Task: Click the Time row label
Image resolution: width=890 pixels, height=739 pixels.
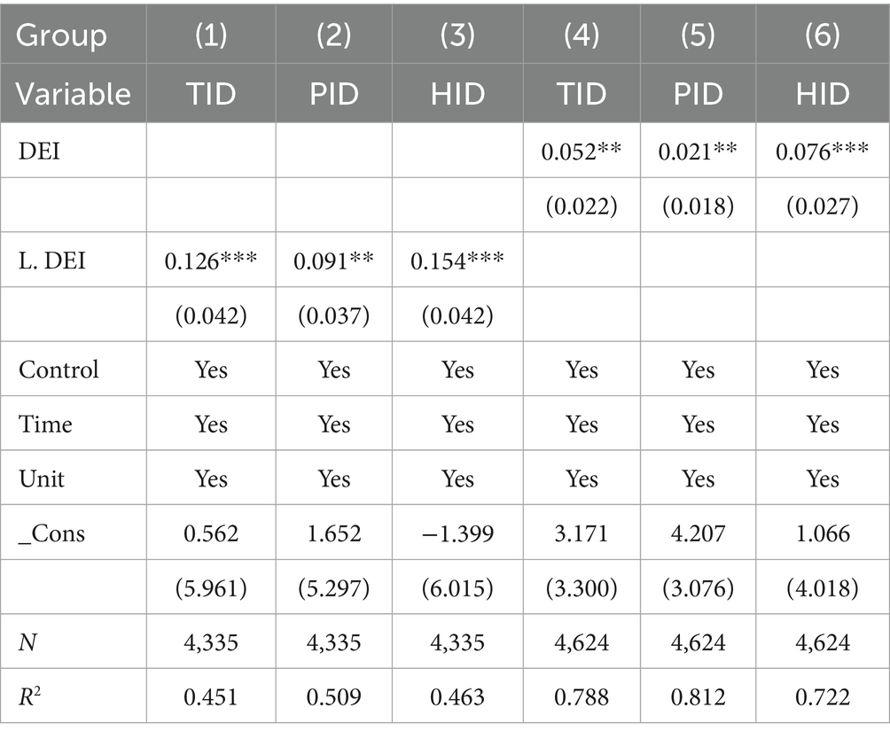Action: pyautogui.click(x=46, y=424)
